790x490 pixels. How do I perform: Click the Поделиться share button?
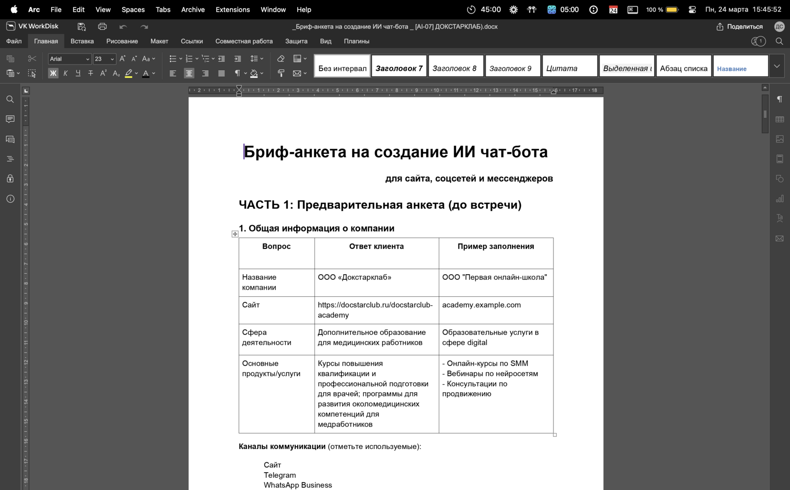(739, 27)
